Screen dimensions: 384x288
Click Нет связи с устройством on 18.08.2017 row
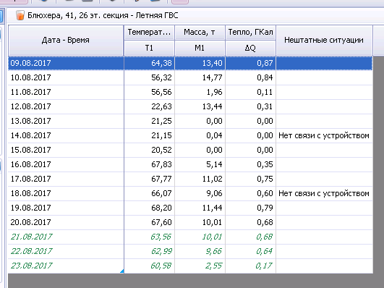[x=324, y=193]
